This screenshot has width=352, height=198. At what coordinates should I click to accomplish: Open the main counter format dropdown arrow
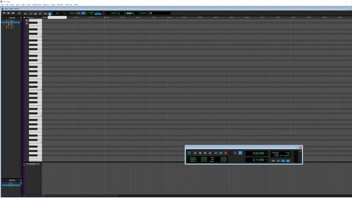(266, 153)
